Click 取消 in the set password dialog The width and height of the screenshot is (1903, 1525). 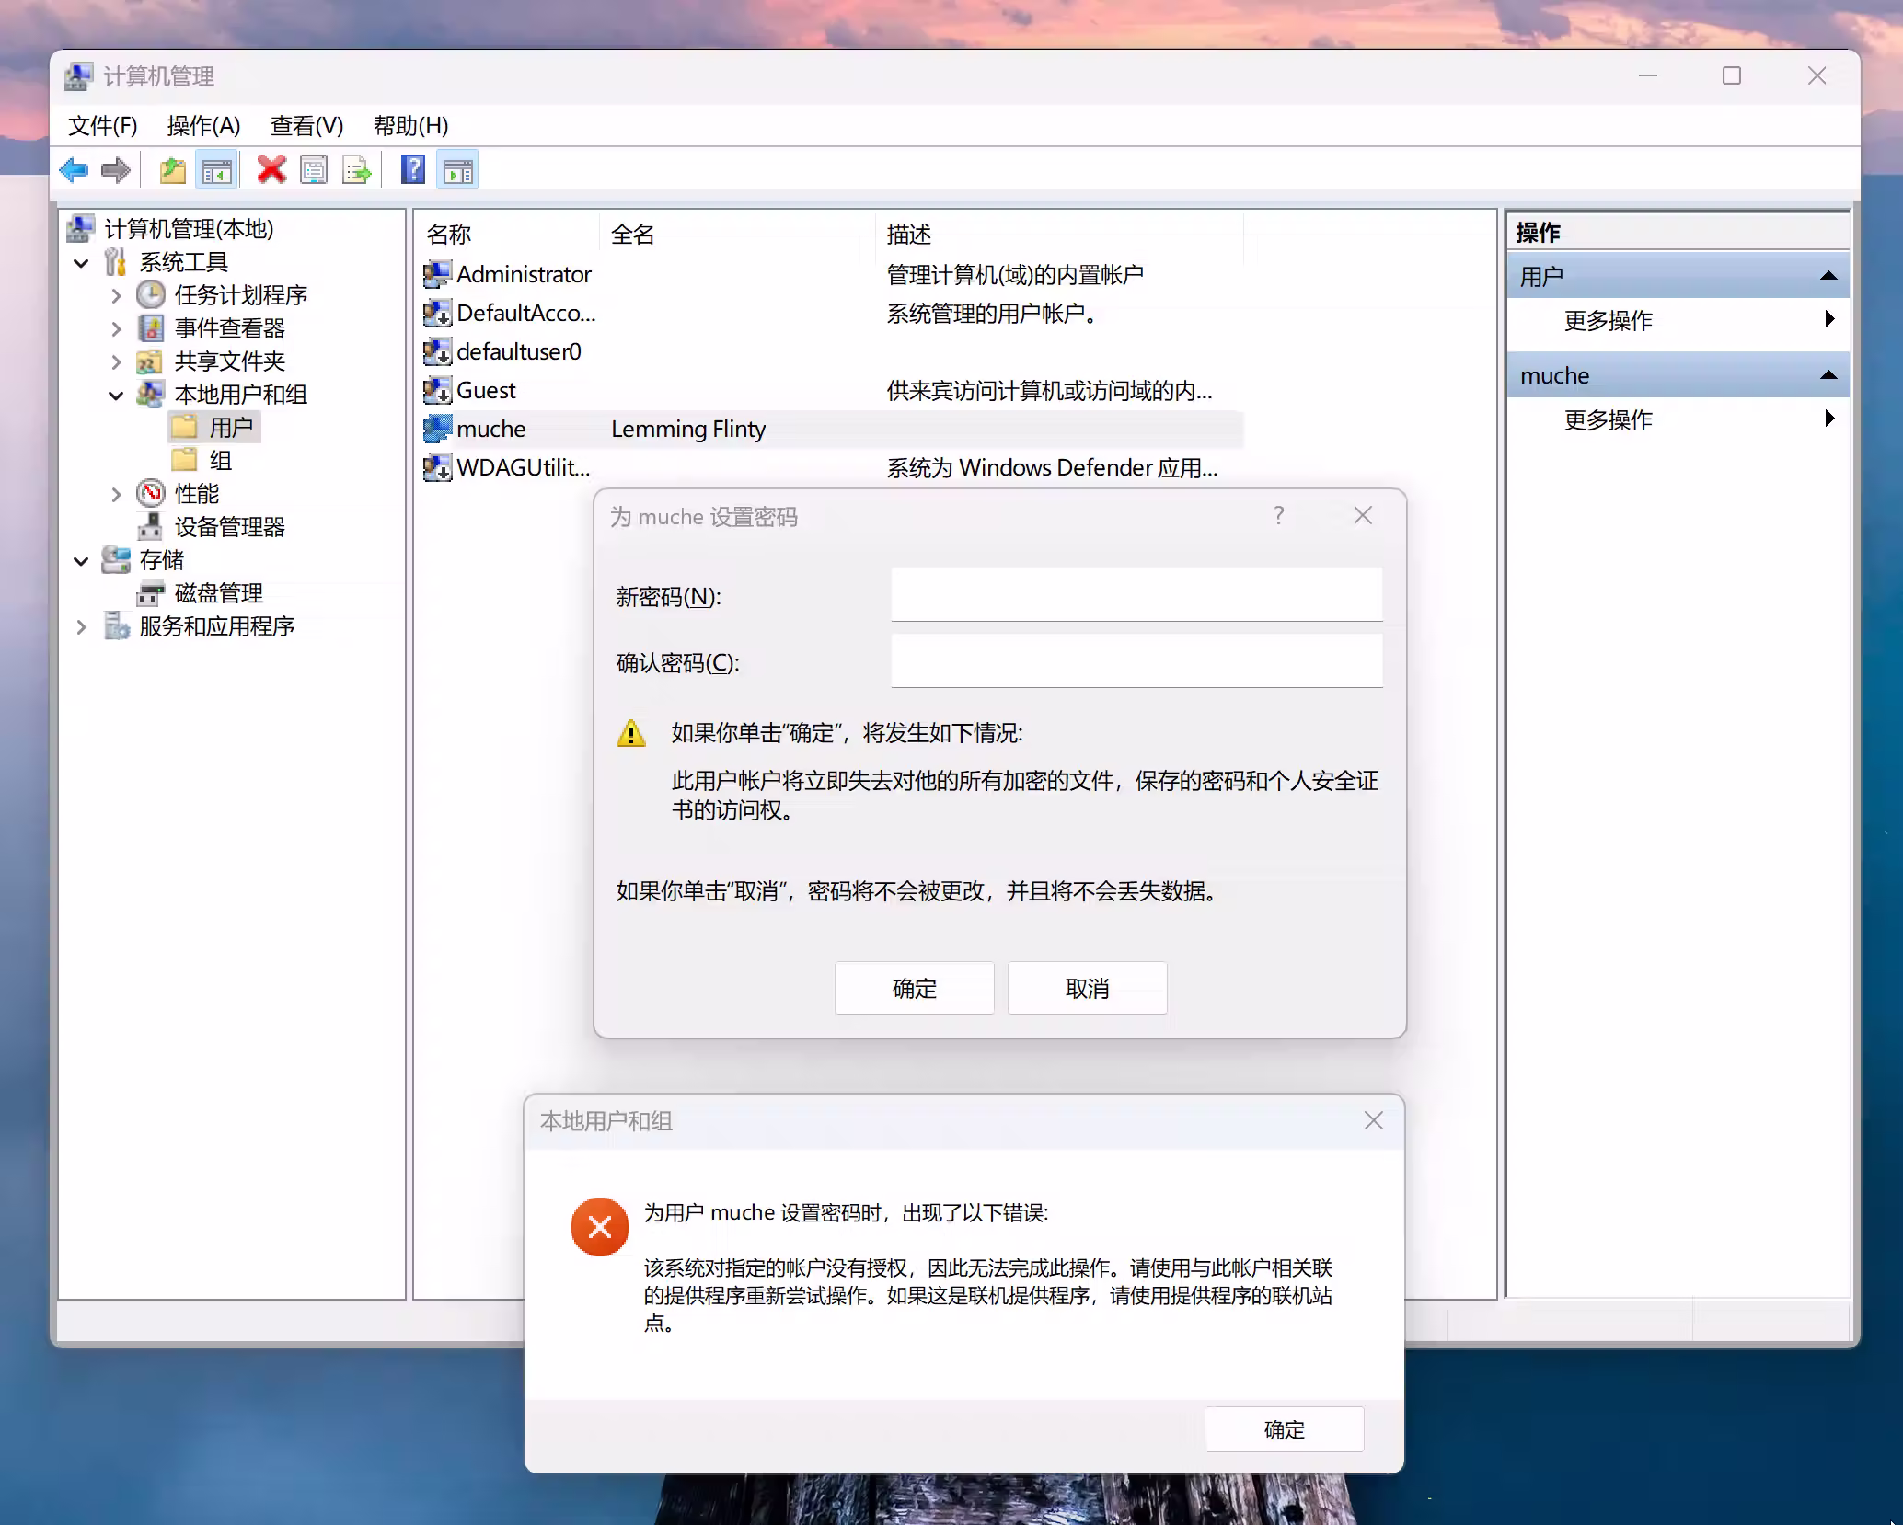click(1087, 989)
